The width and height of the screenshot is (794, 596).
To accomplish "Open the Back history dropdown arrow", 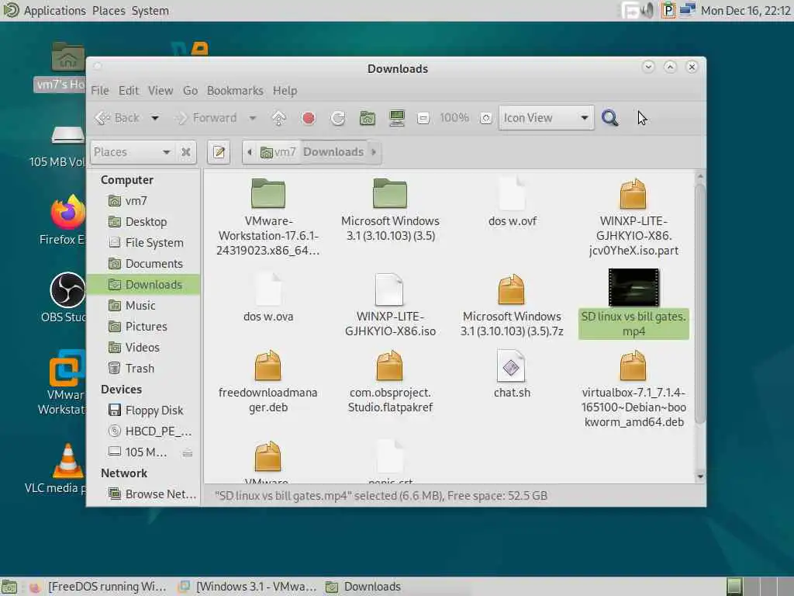I will click(155, 118).
